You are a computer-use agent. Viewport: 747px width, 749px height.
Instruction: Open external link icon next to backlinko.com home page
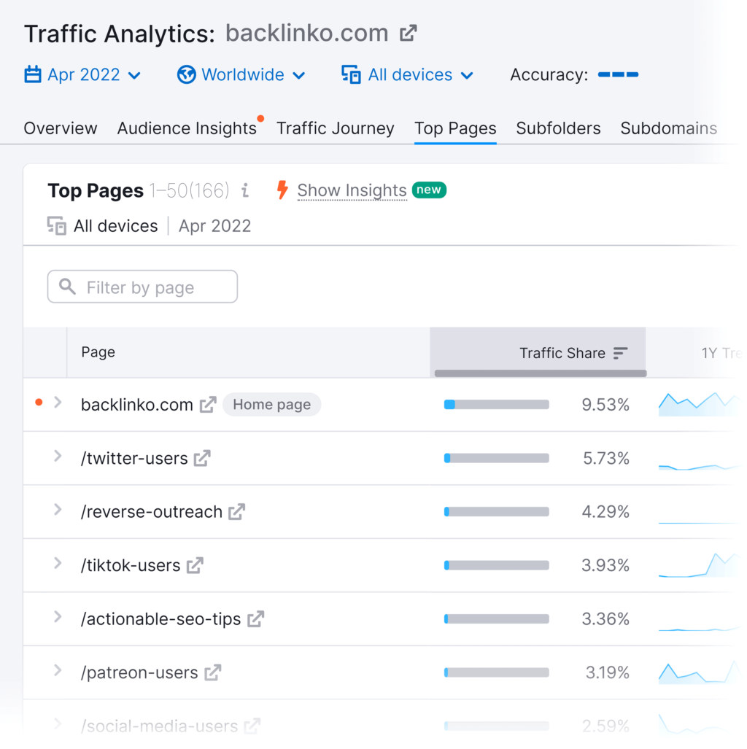pyautogui.click(x=208, y=405)
